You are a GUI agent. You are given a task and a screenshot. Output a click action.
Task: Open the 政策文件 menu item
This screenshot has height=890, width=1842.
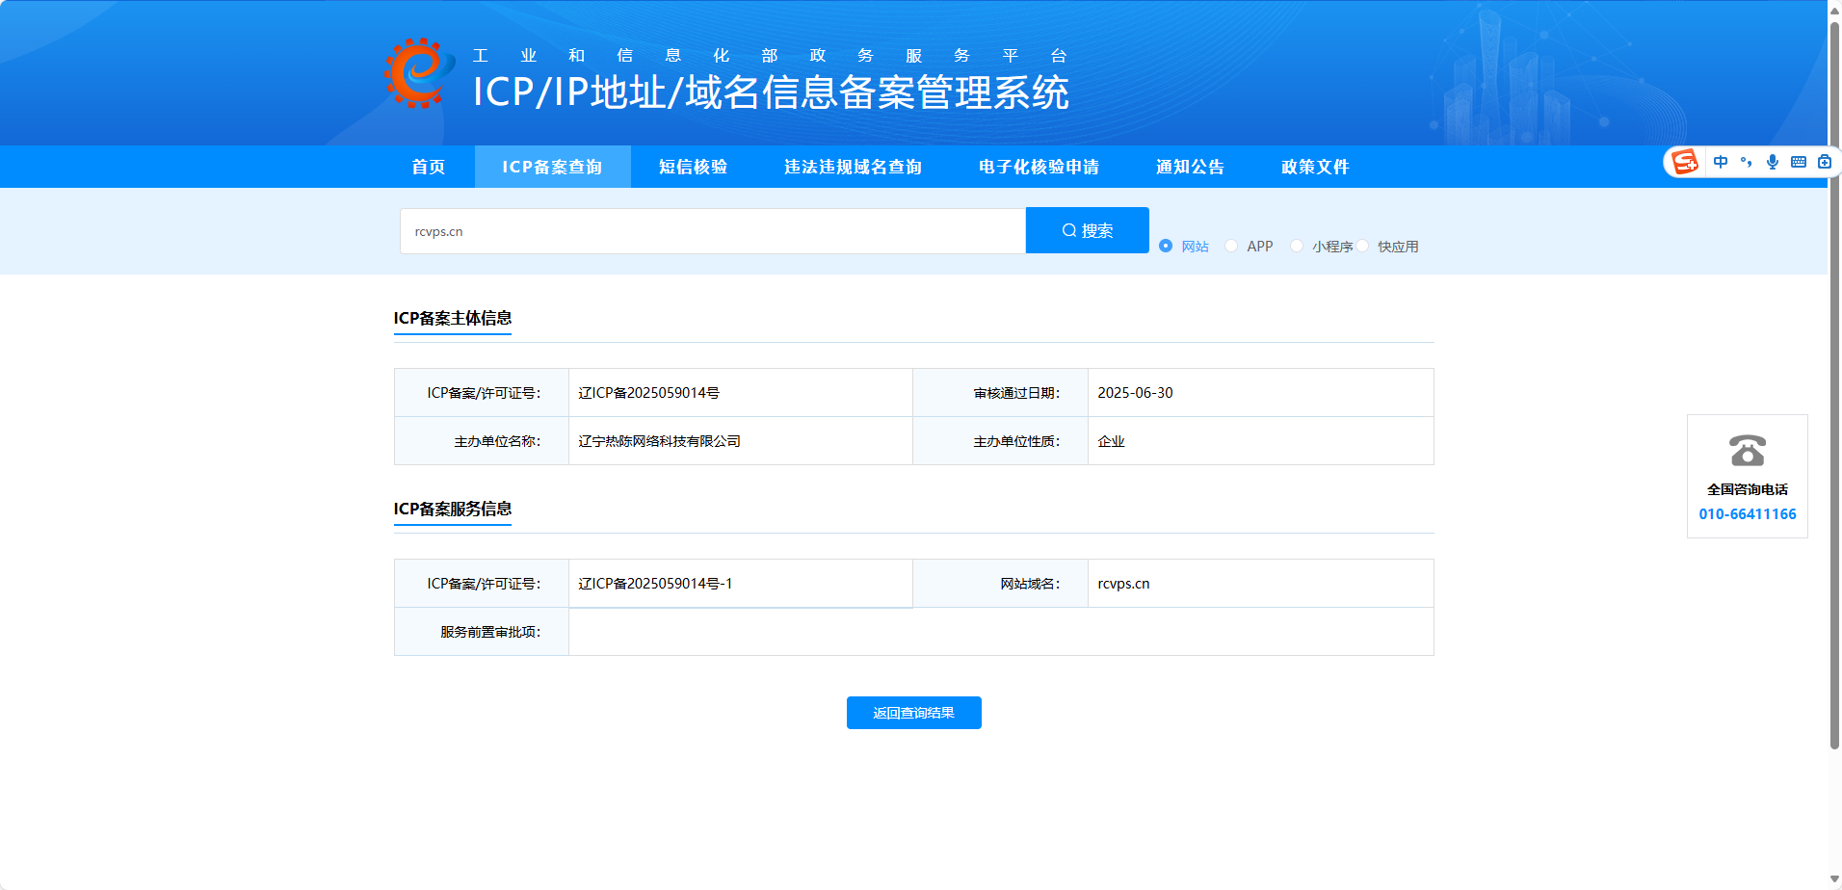click(1314, 167)
